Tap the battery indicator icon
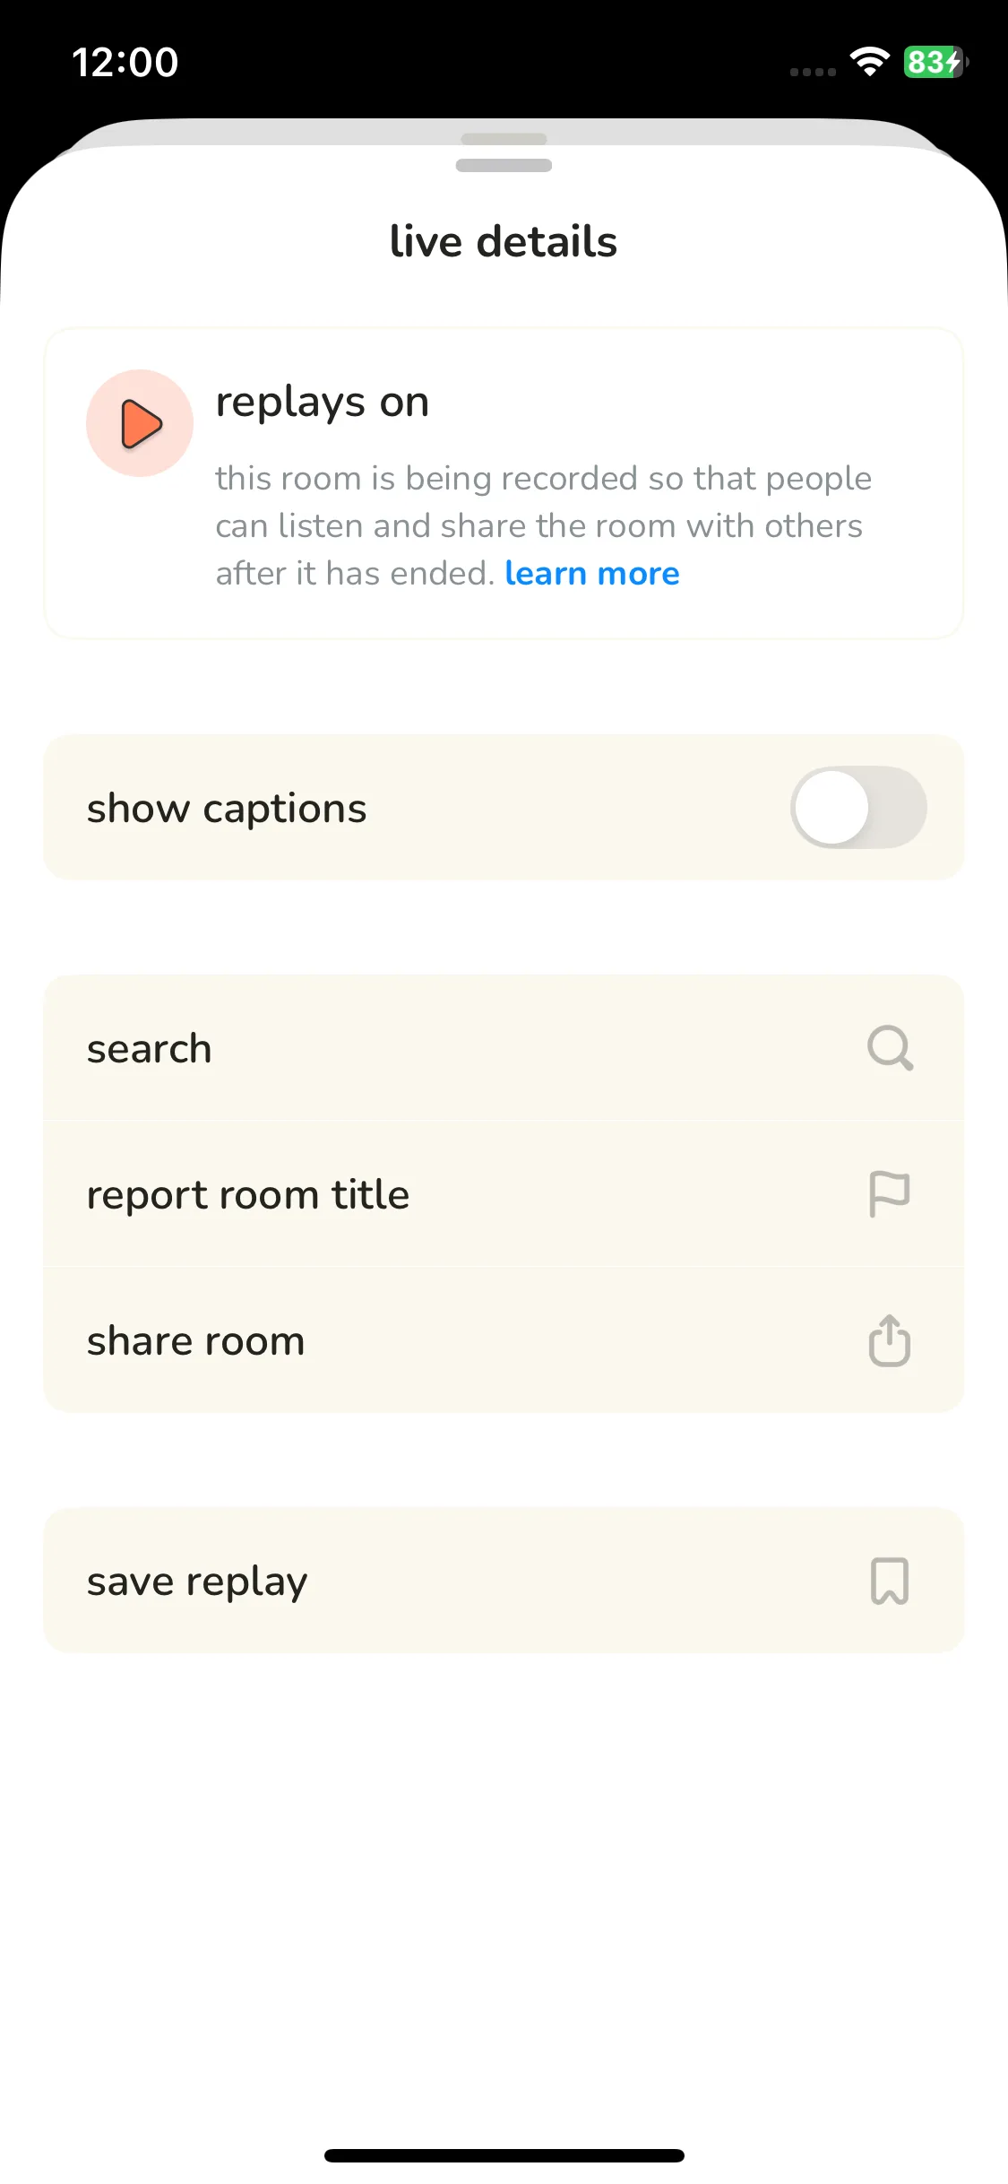This screenshot has width=1008, height=2184. click(935, 62)
